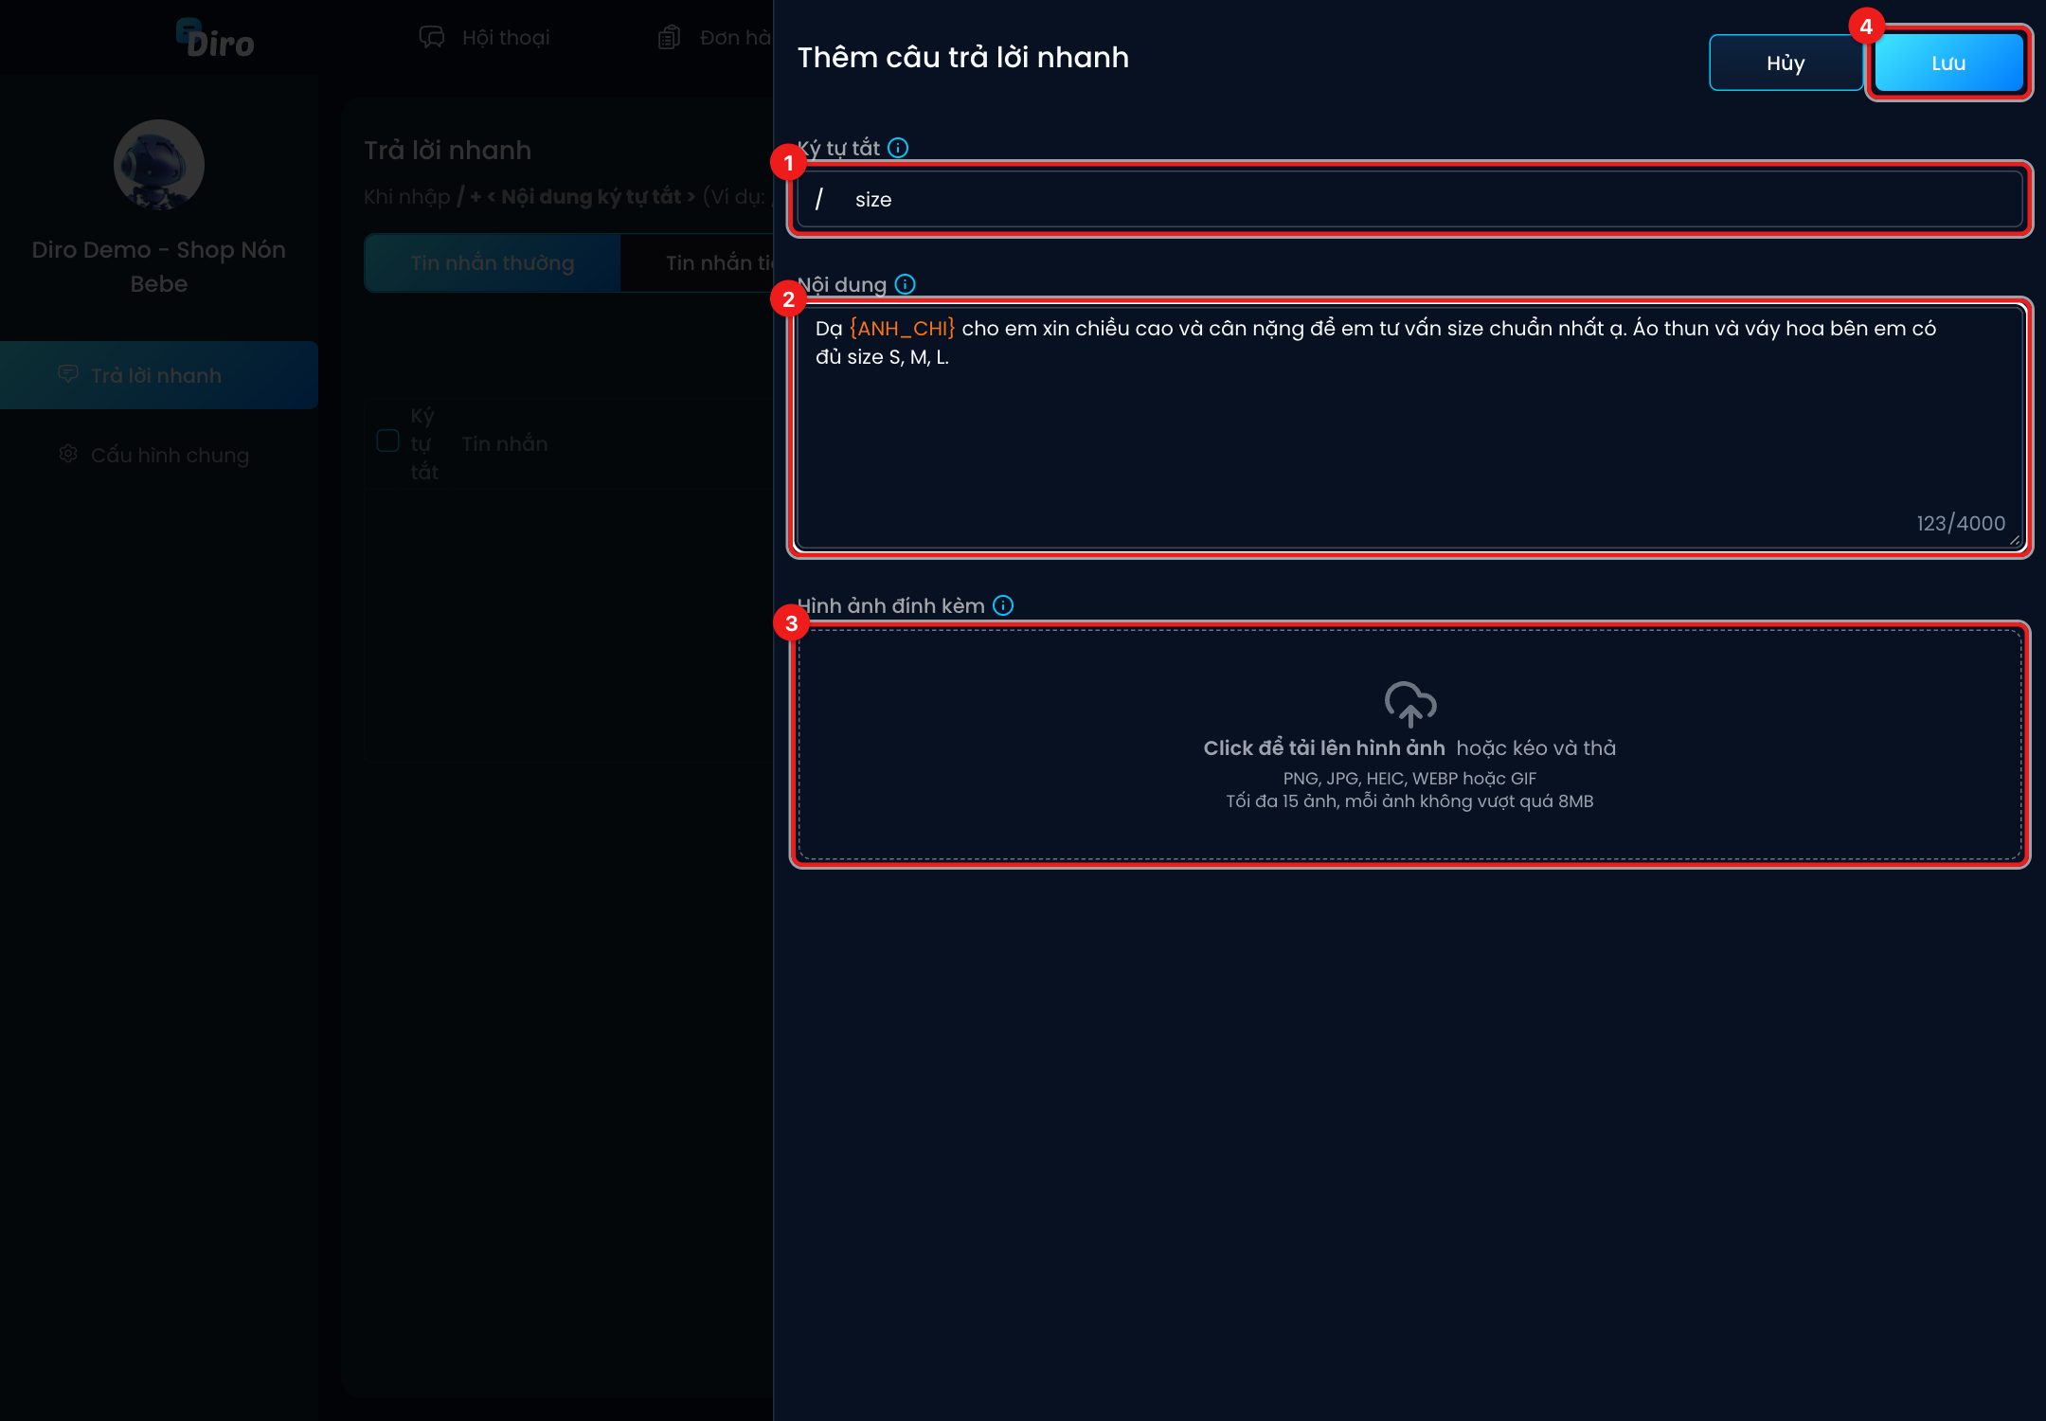Cancel with the Hủy button
Screen dimensions: 2046x1421
pos(1786,63)
